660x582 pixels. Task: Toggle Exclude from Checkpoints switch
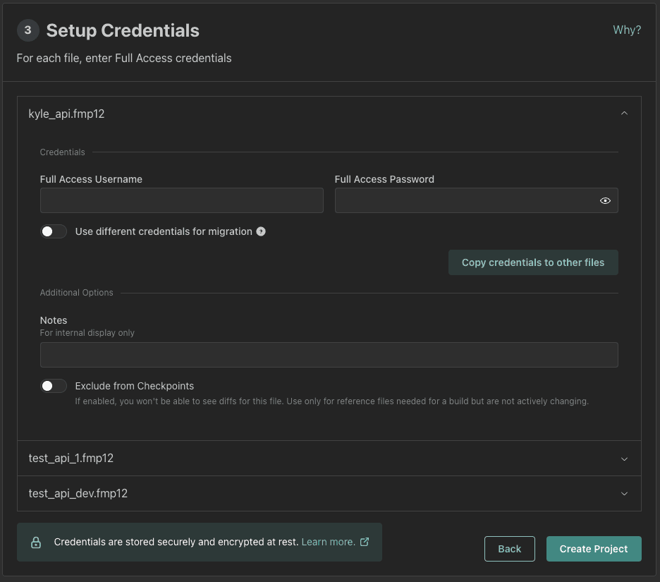[54, 386]
